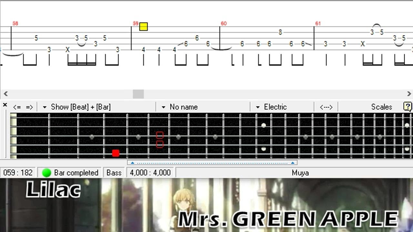This screenshot has height=232, width=413.
Task: Click the green 'Bar completed' status indicator
Action: [x=46, y=173]
